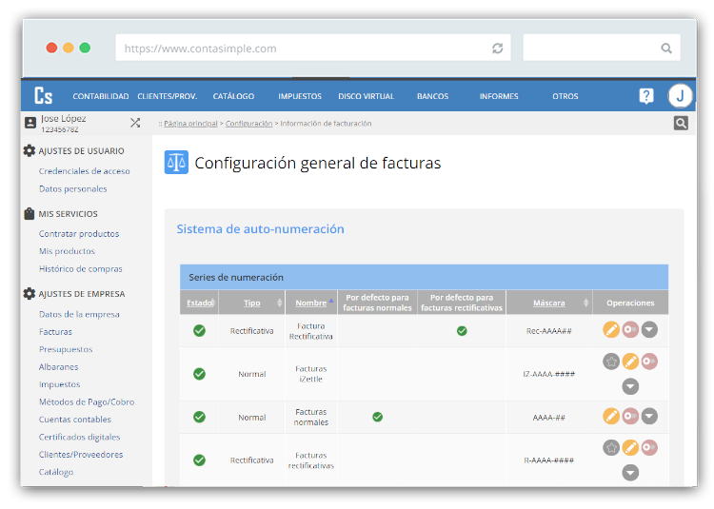Open Clientes/Proveedores in sidebar
This screenshot has height=509, width=714.
coord(81,455)
